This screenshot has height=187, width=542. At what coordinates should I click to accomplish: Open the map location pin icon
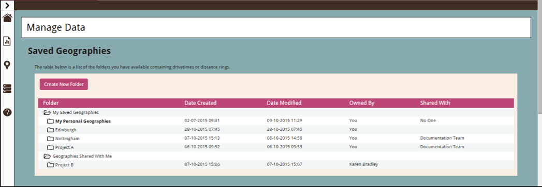[x=7, y=65]
